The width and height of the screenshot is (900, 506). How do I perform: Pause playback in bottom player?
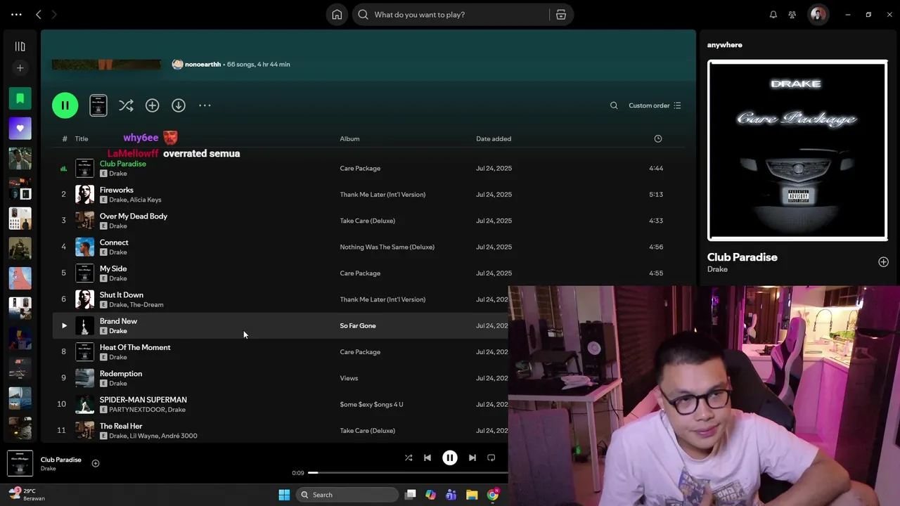(x=450, y=458)
